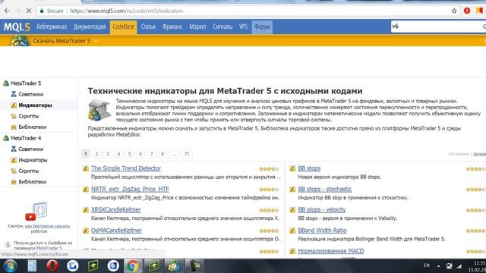This screenshot has height=273, width=486.
Task: Bookmark page with star icon
Action: coord(454,11)
